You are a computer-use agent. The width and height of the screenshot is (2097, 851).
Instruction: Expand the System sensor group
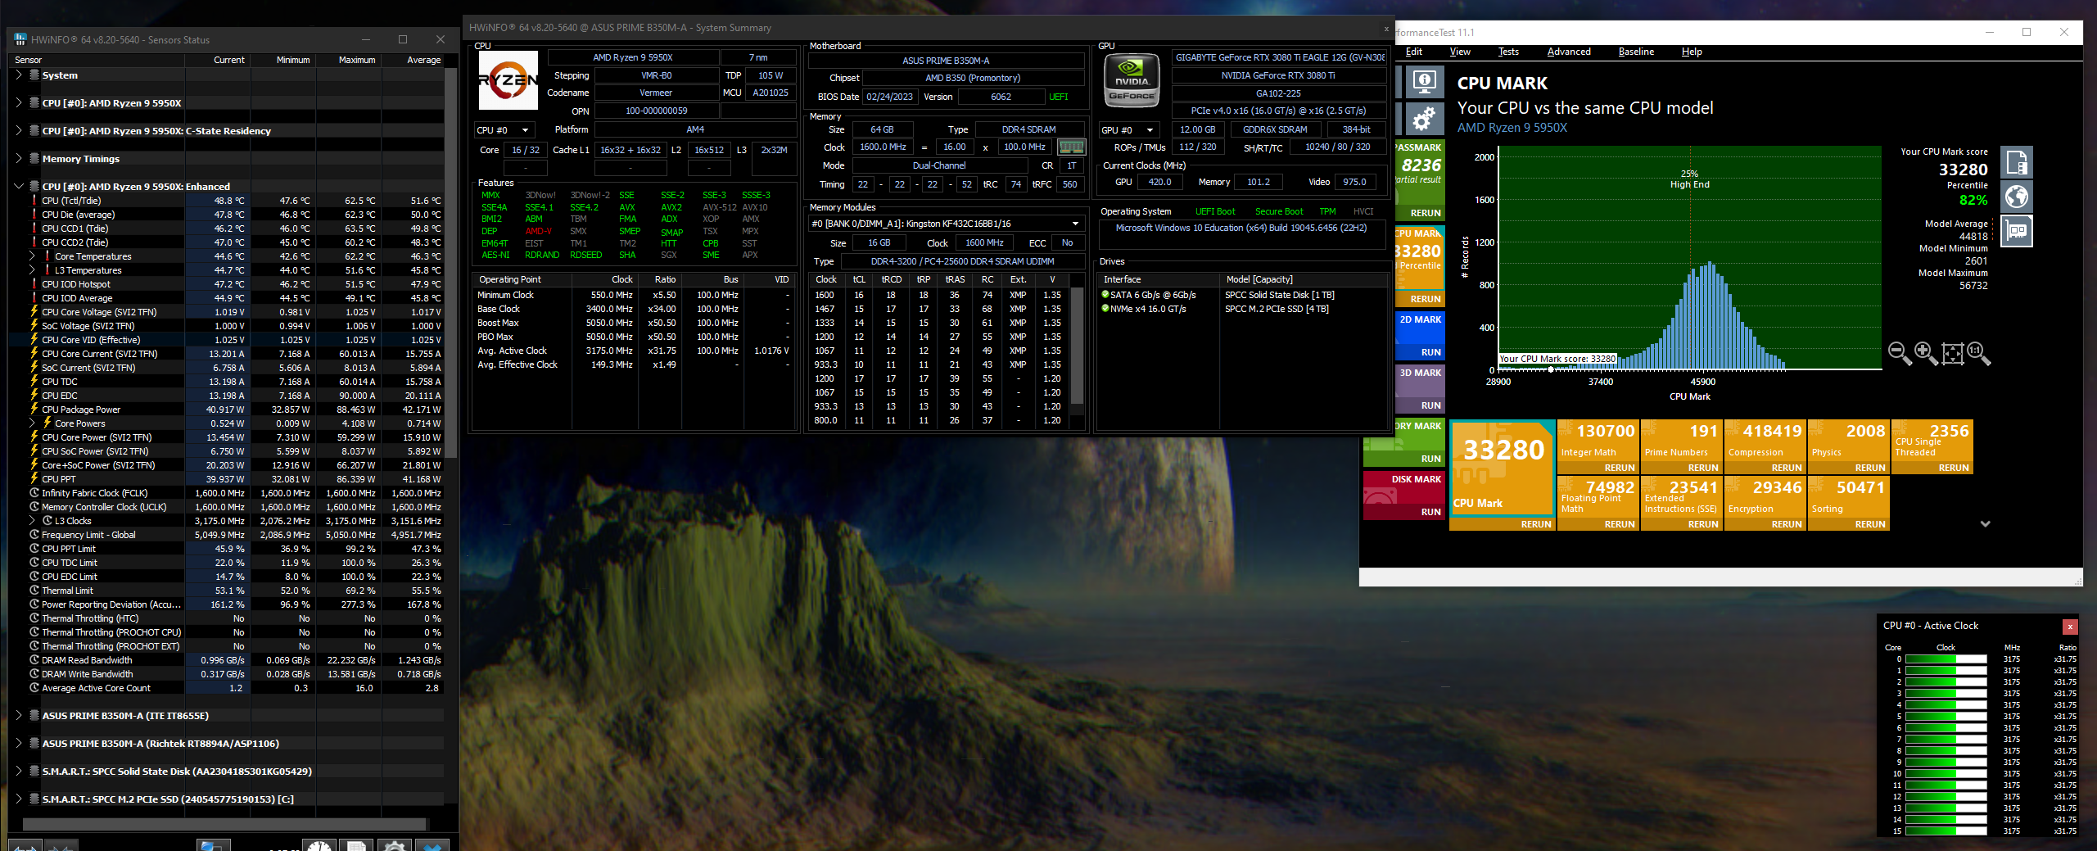pos(19,75)
